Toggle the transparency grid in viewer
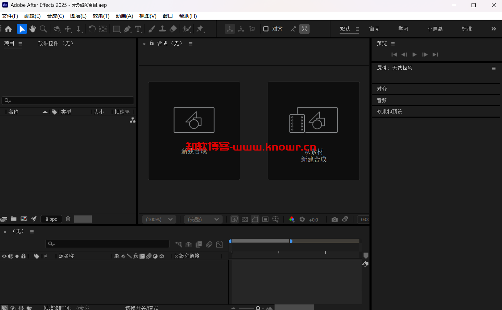This screenshot has height=310, width=502. click(x=245, y=219)
